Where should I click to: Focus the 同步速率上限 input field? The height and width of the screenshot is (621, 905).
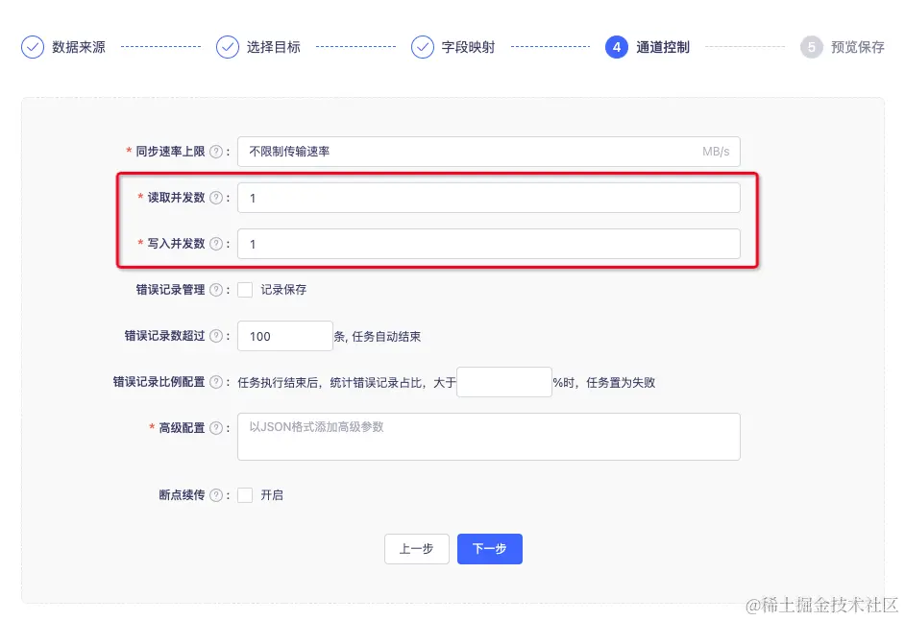pos(489,152)
